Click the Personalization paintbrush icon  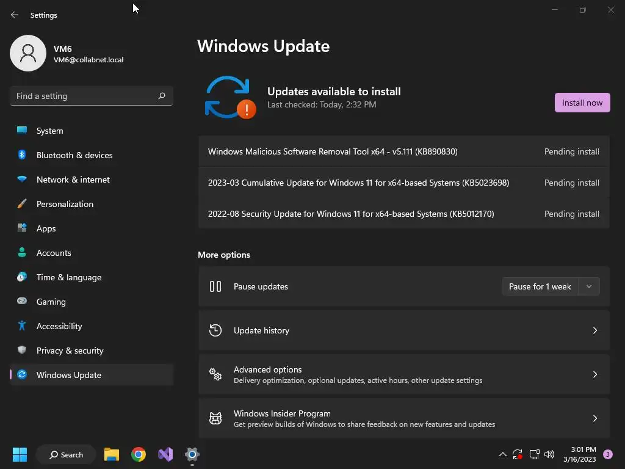coord(22,204)
